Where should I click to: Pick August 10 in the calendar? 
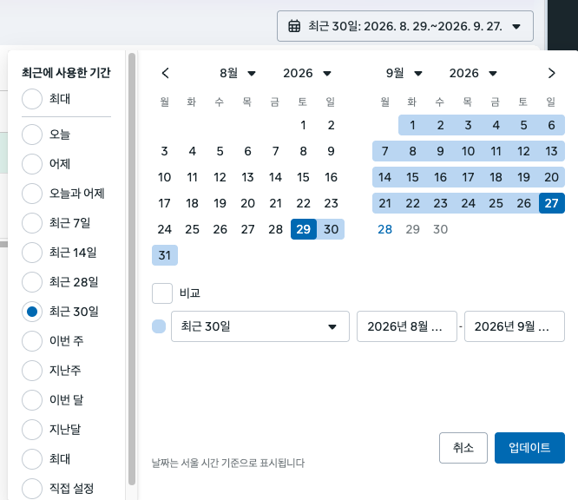coord(164,177)
